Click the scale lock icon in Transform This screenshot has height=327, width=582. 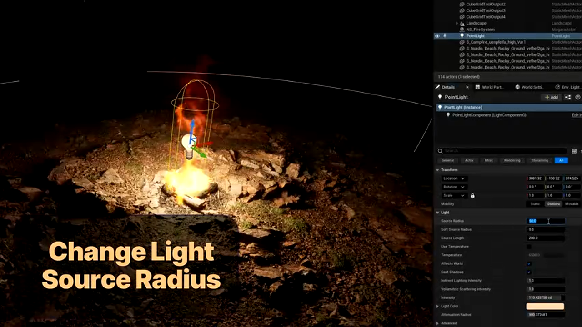tap(472, 195)
